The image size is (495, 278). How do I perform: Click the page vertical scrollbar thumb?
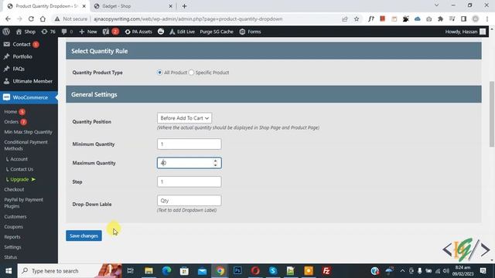coord(492,114)
